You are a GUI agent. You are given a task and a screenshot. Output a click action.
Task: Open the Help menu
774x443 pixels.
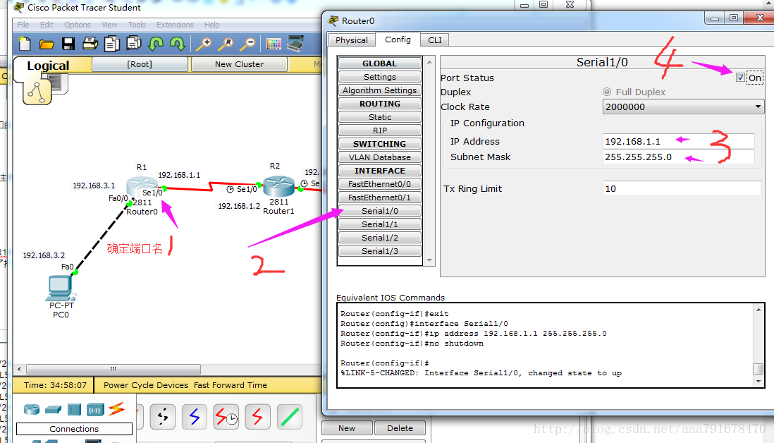pos(211,25)
